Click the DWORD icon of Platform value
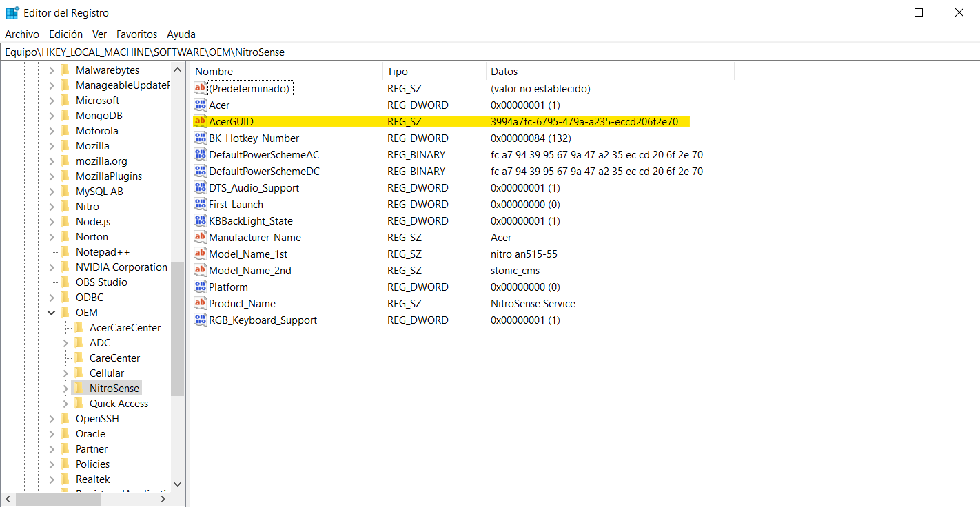Screen dimensions: 980x507 pos(201,287)
